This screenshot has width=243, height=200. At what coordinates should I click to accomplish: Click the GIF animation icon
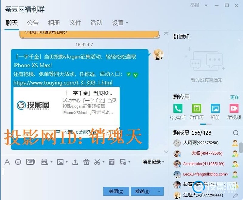(31, 162)
